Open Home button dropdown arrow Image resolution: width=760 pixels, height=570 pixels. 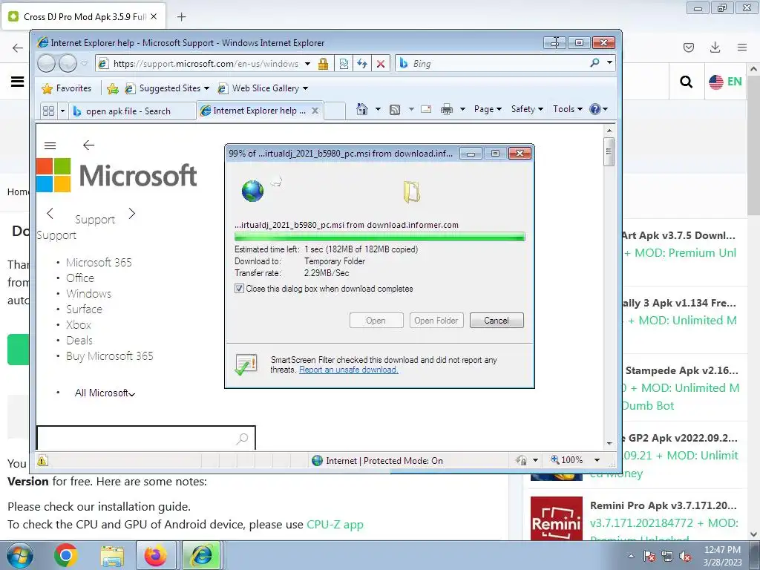[378, 109]
